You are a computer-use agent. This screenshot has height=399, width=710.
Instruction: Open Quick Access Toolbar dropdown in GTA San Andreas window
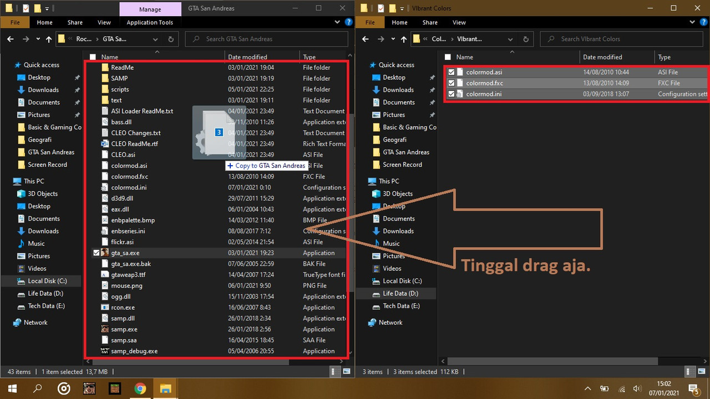[x=47, y=9]
